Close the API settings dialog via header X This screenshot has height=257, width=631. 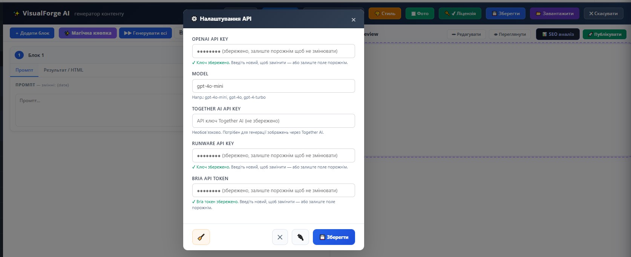354,20
